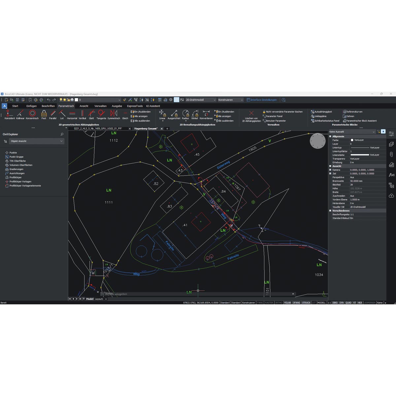Open the 2D-Drahtmodell visual style dropdown
This screenshot has height=396, width=396.
pos(201,100)
